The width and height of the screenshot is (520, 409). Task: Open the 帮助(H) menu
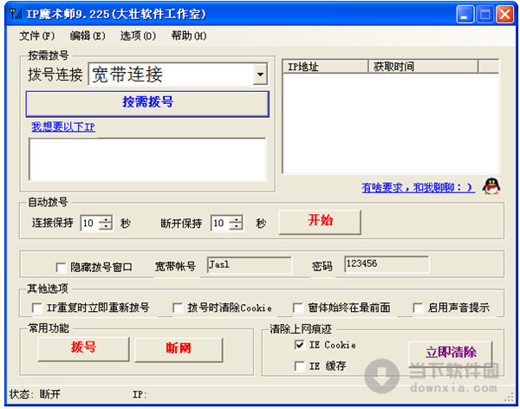(x=188, y=36)
